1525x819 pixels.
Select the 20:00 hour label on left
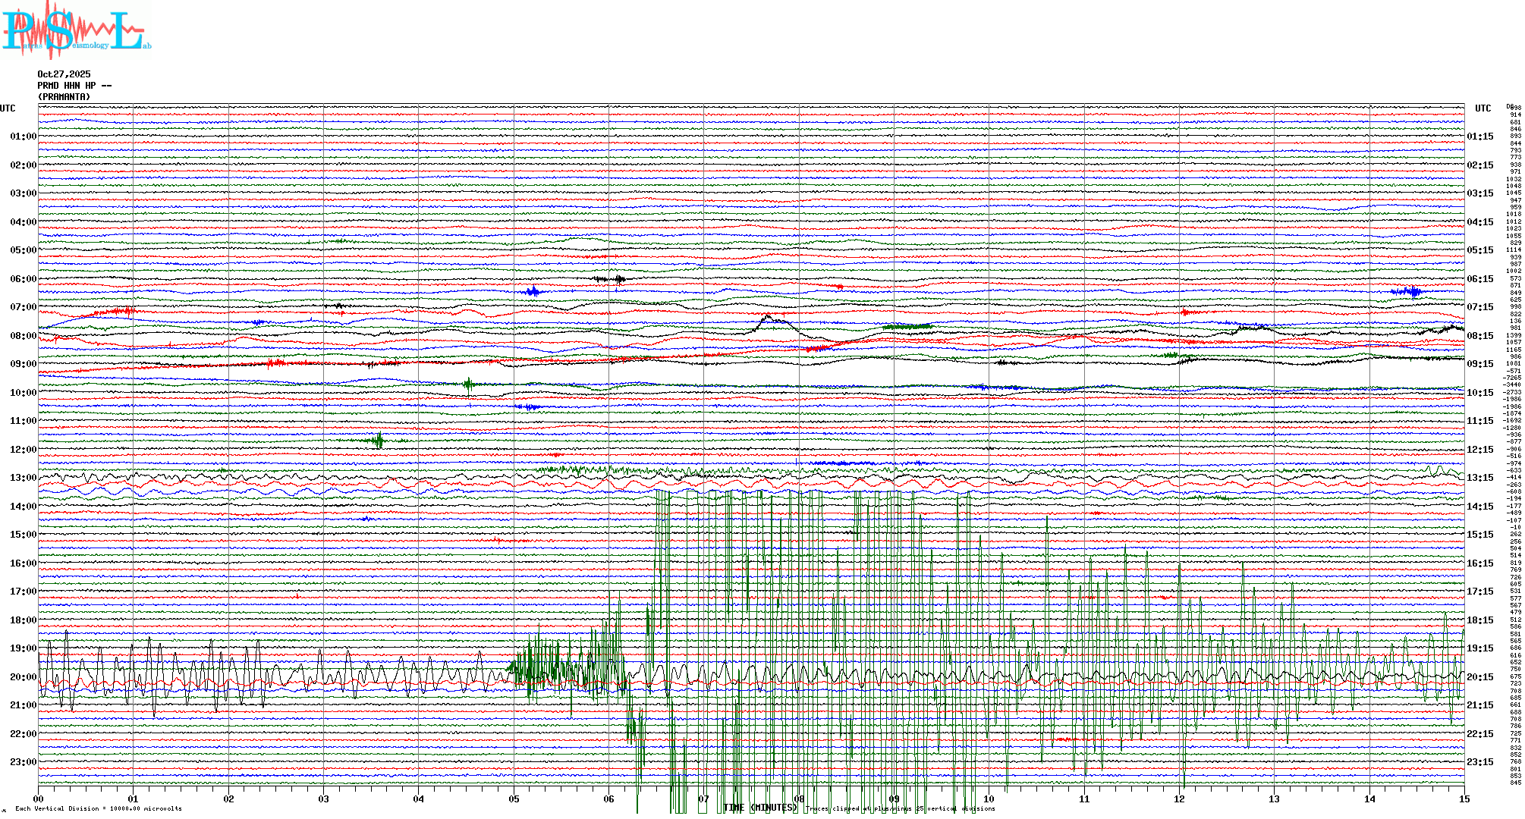click(23, 677)
